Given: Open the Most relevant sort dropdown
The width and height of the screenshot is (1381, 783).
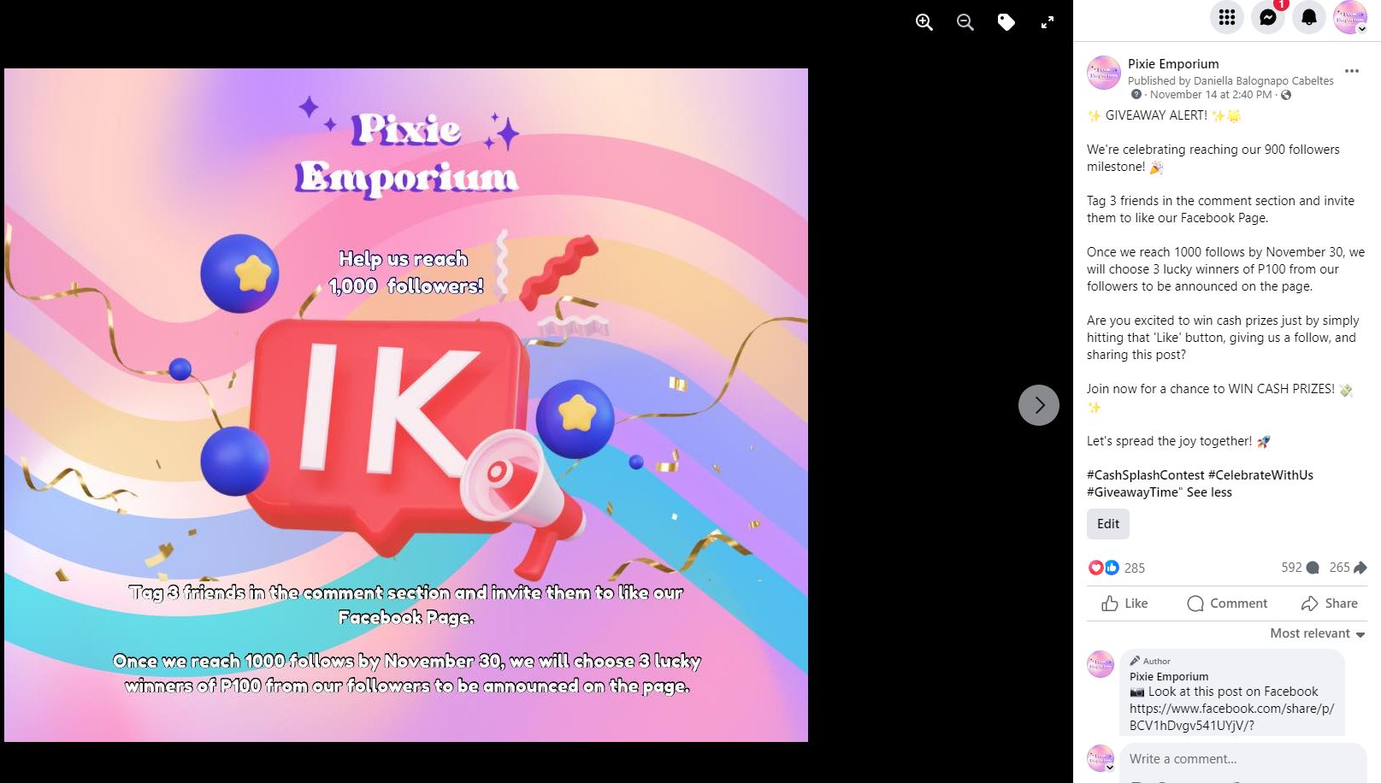Looking at the screenshot, I should [1318, 633].
